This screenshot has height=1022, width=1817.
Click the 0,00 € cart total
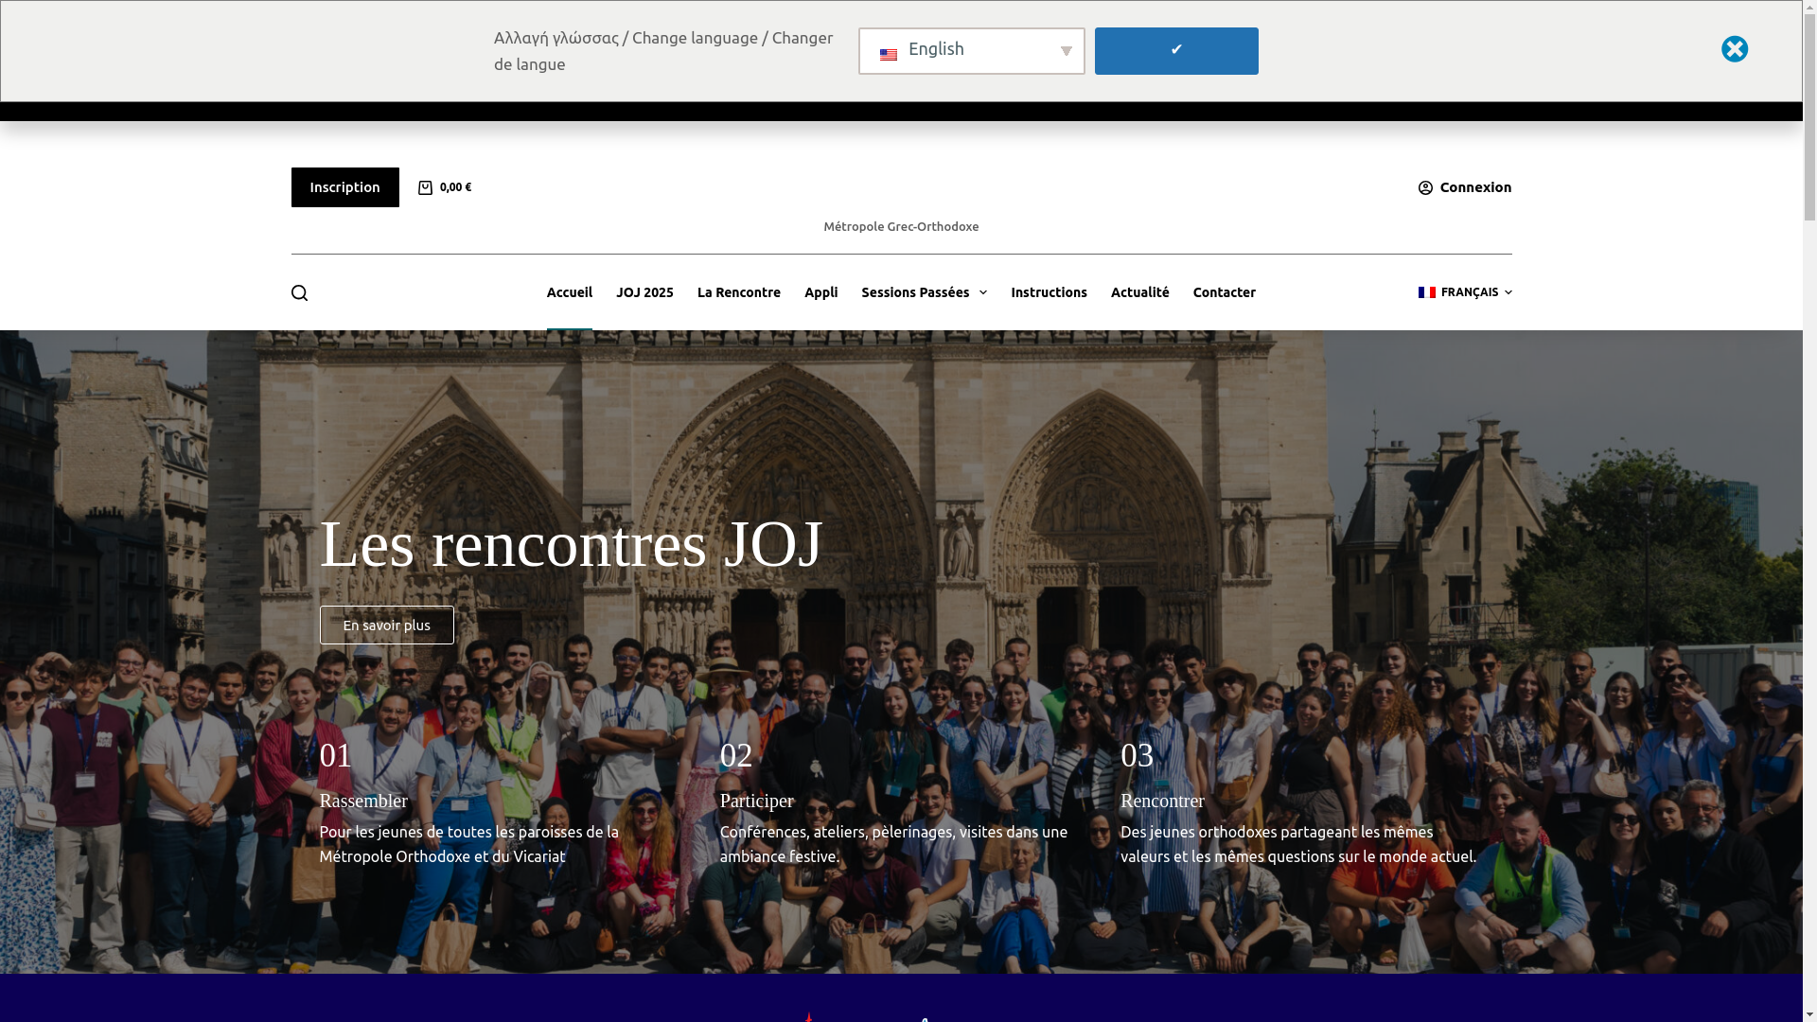coord(455,187)
